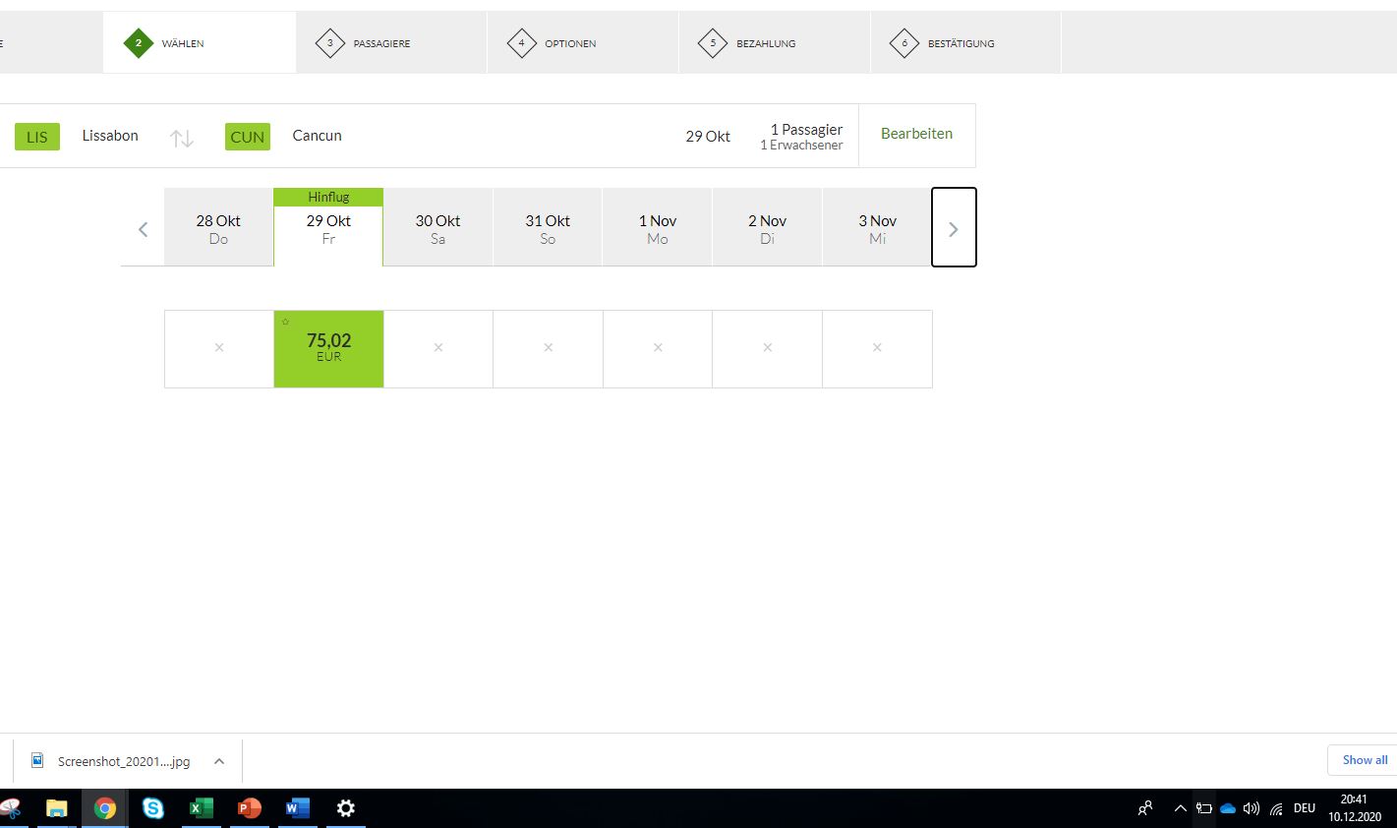Select the 1 Nov date tab
The width and height of the screenshot is (1397, 828).
(658, 227)
